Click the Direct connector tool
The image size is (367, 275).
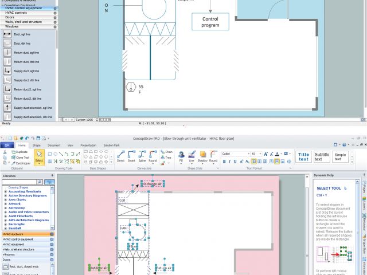120,156
